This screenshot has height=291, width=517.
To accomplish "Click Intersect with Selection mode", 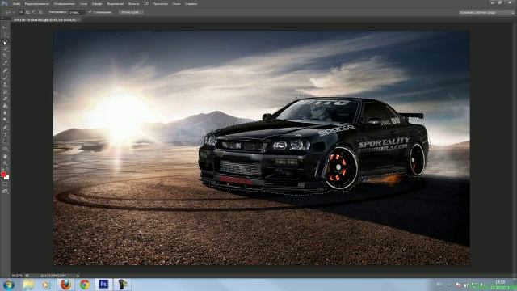I will tap(40, 12).
